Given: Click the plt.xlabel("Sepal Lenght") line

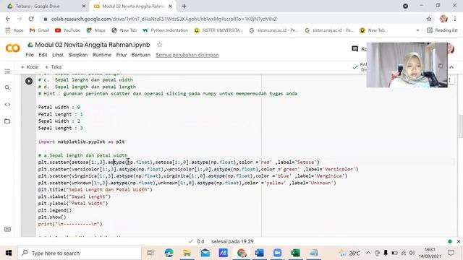Looking at the screenshot, I should [x=74, y=196].
